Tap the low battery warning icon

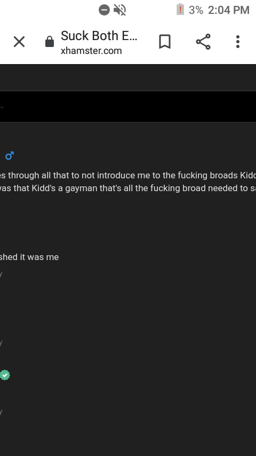coord(180,9)
